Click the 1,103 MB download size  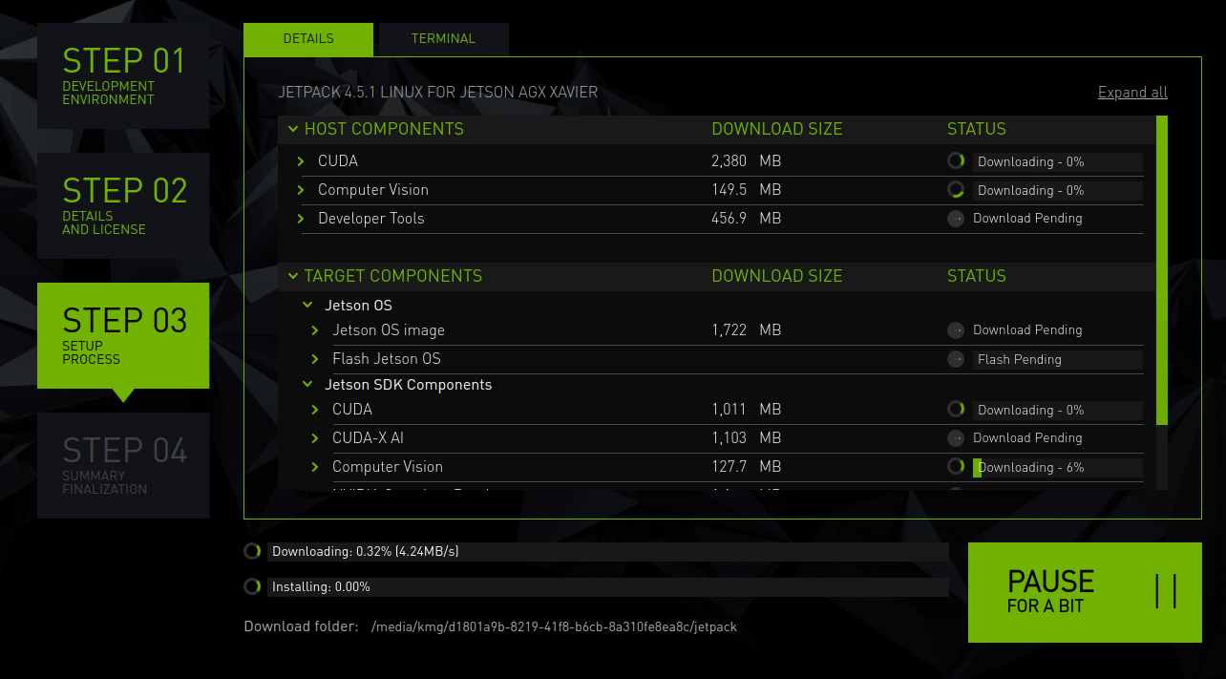[747, 438]
